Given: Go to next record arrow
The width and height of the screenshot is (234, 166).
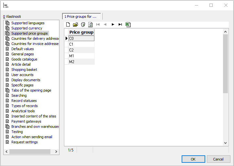Looking at the screenshot, I should tap(113, 25).
